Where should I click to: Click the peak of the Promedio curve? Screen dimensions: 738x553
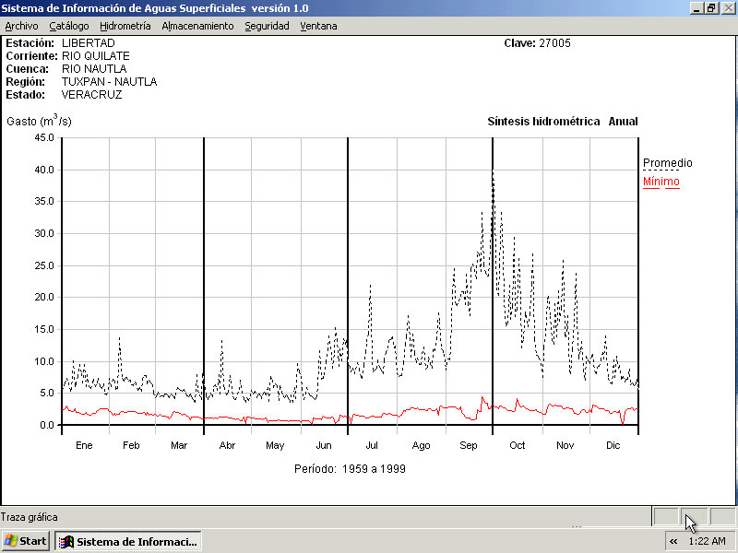(493, 172)
